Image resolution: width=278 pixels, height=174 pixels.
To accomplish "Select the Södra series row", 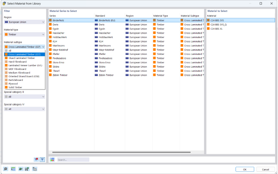I will [x=126, y=67].
